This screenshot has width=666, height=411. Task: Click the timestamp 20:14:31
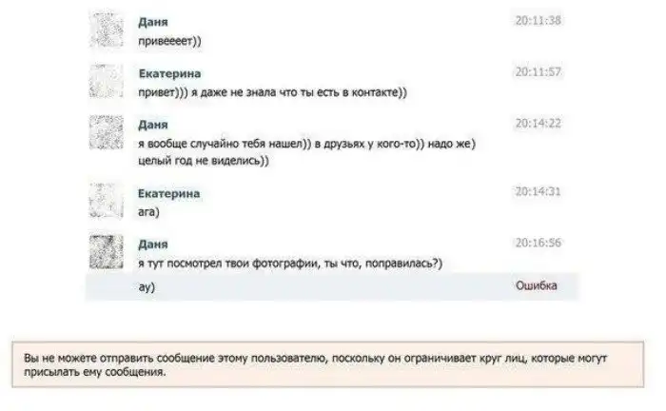(x=539, y=192)
